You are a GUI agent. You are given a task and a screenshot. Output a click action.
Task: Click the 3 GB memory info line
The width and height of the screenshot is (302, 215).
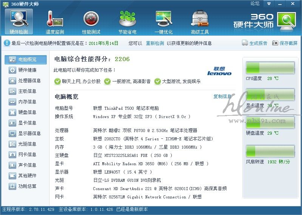(147, 147)
